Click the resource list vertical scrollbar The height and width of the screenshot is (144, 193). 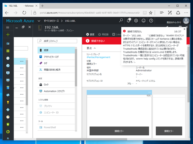tap(27, 83)
